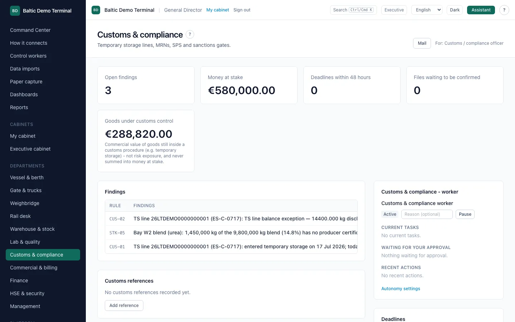
Task: Sign out of the terminal
Action: coord(242,10)
